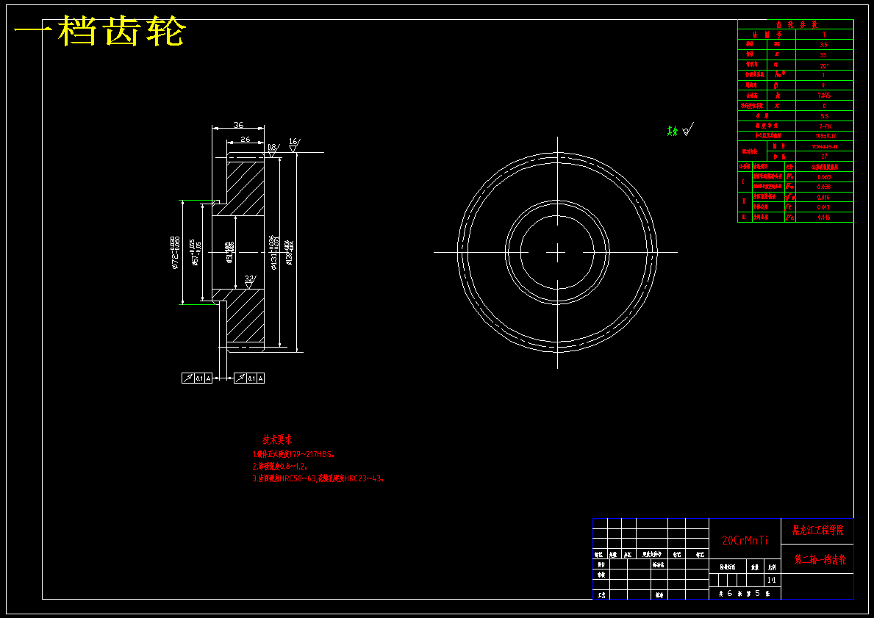874x618 pixels.
Task: Click the 7.875 value in parameter table
Action: 824,96
